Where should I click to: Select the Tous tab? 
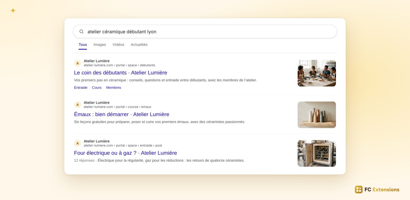[x=83, y=45]
